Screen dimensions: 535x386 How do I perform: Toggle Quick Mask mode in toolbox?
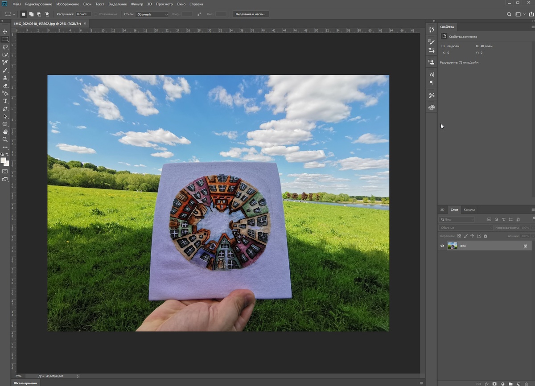tap(5, 171)
